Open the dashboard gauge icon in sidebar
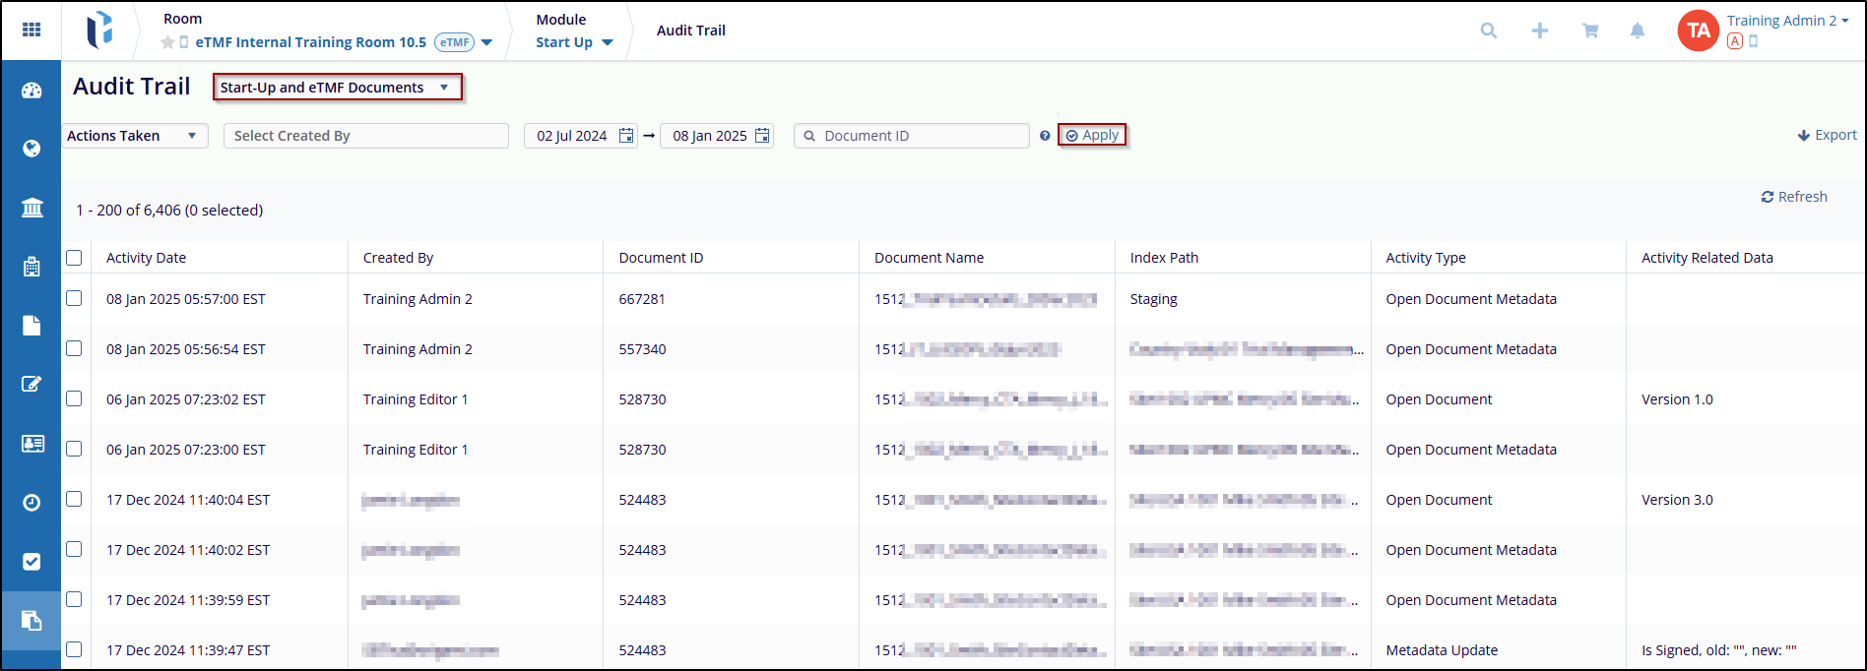 32,91
